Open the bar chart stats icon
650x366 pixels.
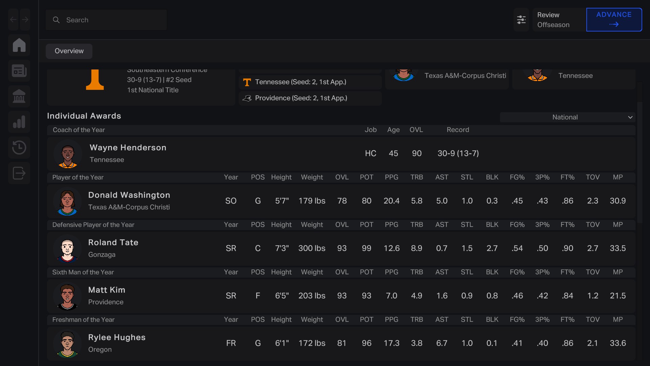click(19, 122)
